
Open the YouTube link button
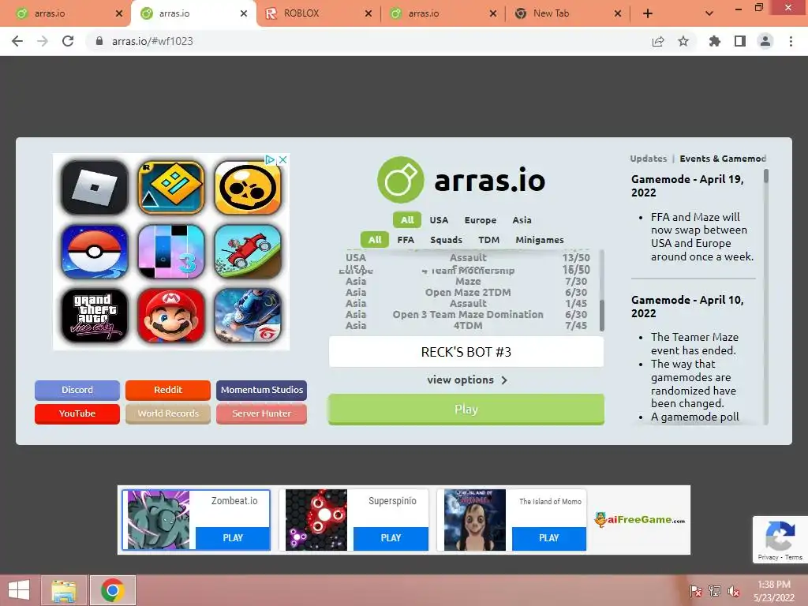click(77, 413)
